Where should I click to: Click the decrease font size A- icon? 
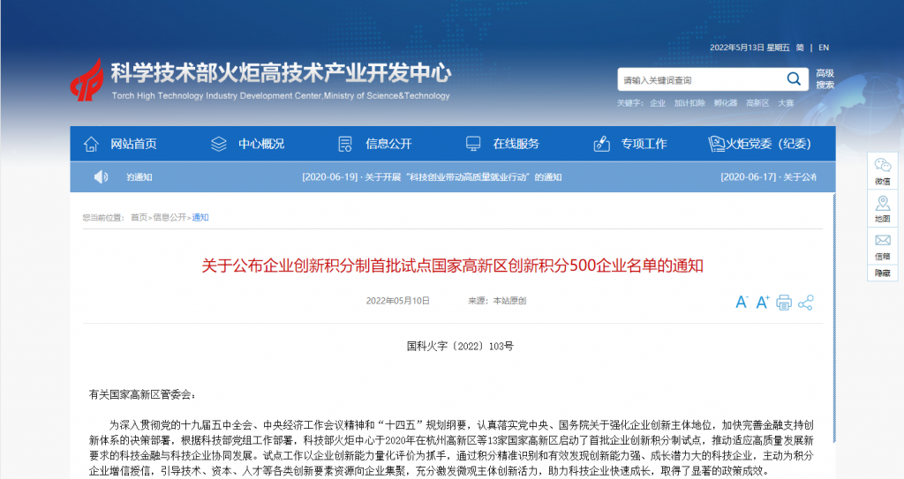742,303
